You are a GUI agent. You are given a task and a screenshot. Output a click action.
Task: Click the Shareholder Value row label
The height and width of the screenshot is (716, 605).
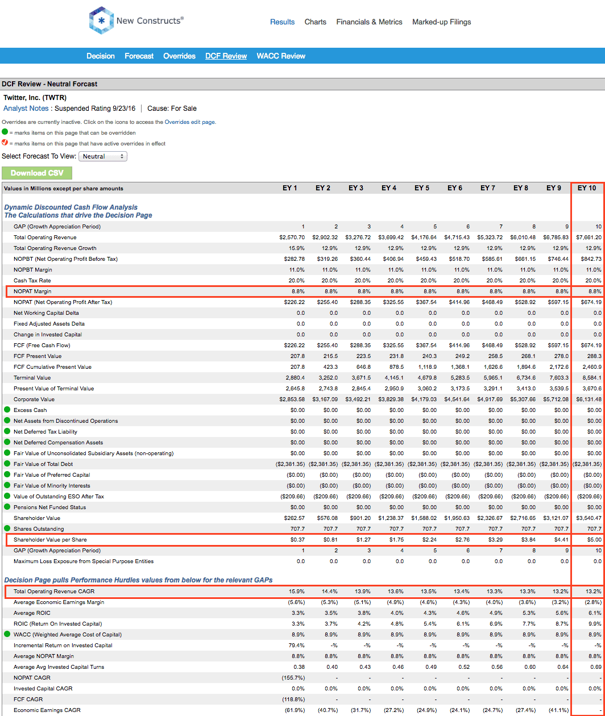click(37, 518)
